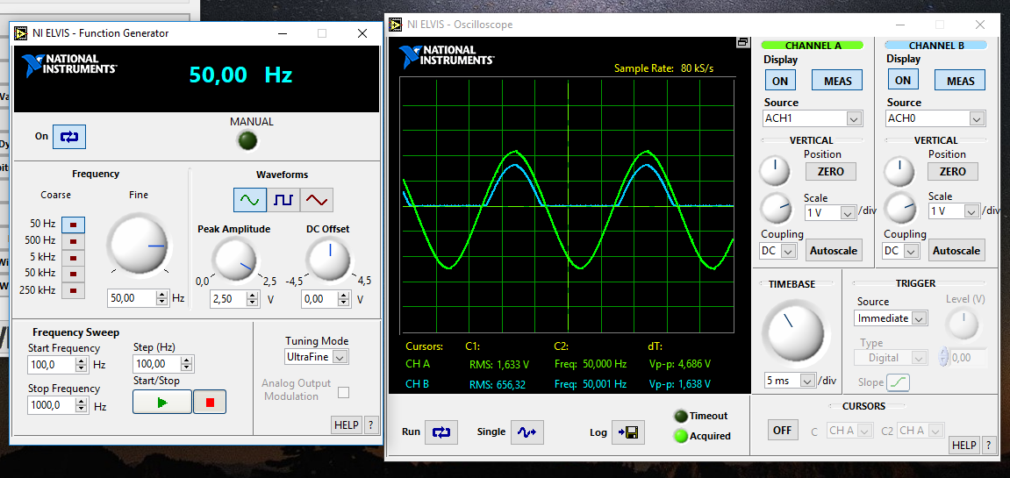Click the DC Offset stepper arrows
The height and width of the screenshot is (478, 1010).
pyautogui.click(x=345, y=300)
